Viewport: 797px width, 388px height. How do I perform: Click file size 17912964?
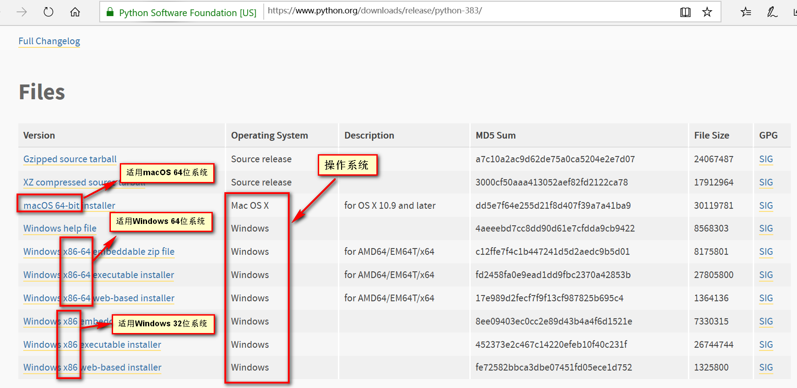point(714,182)
